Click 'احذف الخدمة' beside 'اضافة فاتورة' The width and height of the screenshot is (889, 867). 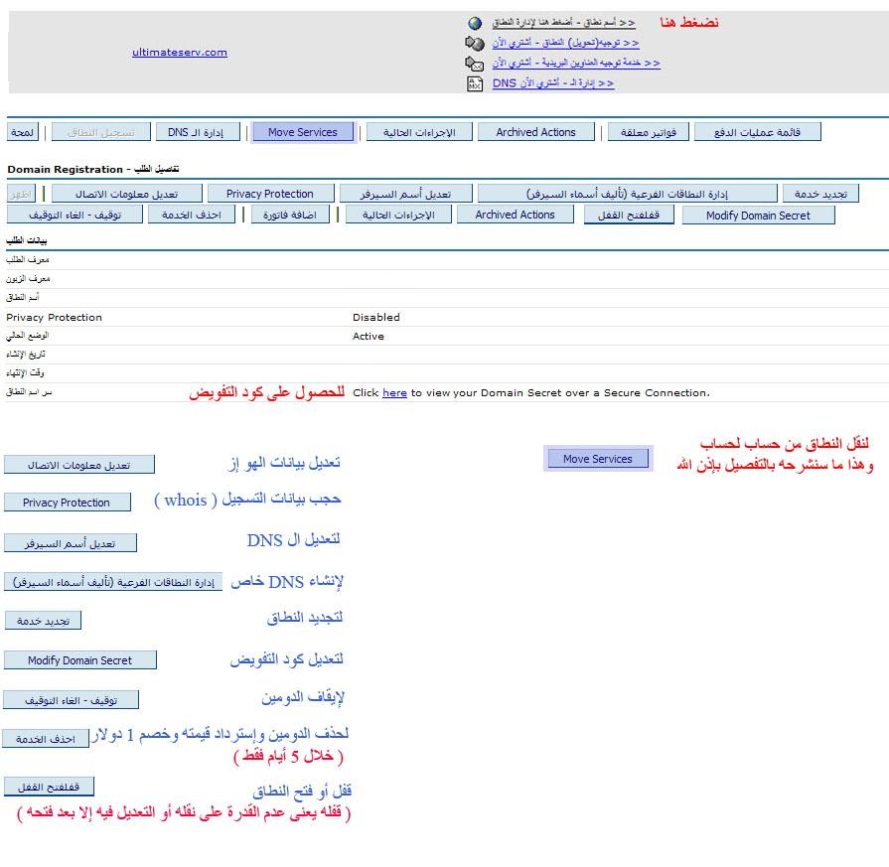point(191,215)
